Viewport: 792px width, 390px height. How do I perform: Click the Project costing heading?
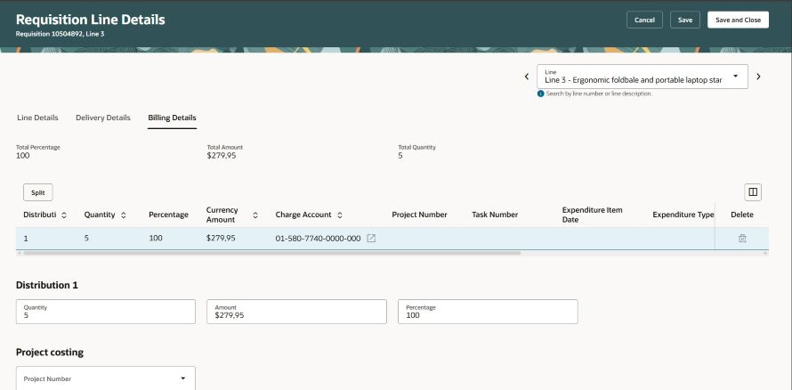pos(50,352)
